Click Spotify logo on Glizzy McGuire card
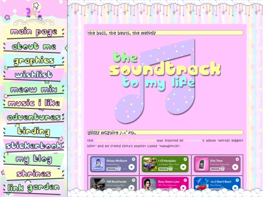This screenshot has height=197, width=263. tap(133, 159)
